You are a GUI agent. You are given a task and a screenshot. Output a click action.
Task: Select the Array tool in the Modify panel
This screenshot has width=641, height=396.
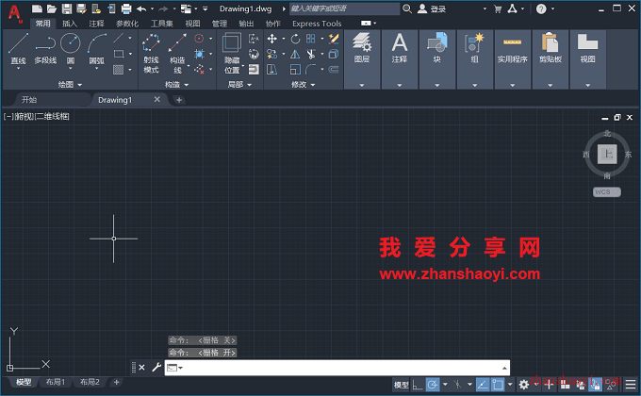tap(311, 39)
